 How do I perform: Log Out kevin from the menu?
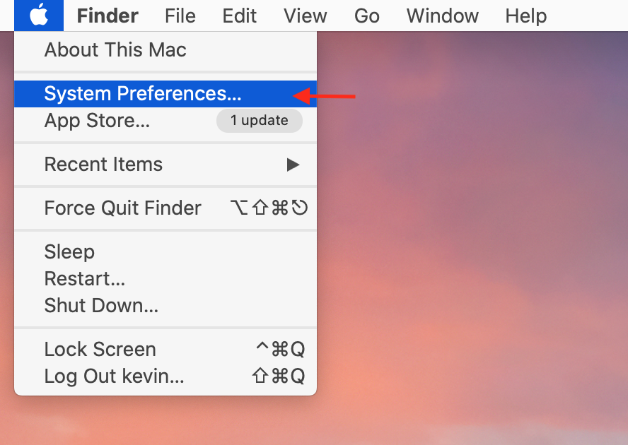pos(114,376)
